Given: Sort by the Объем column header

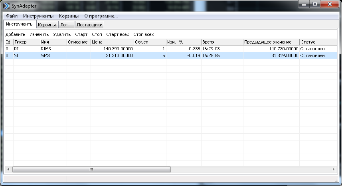Looking at the screenshot, I should click(150, 42).
